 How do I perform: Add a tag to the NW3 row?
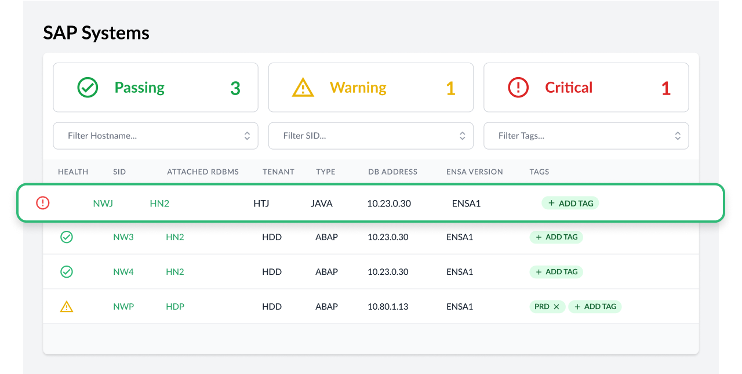pos(556,237)
